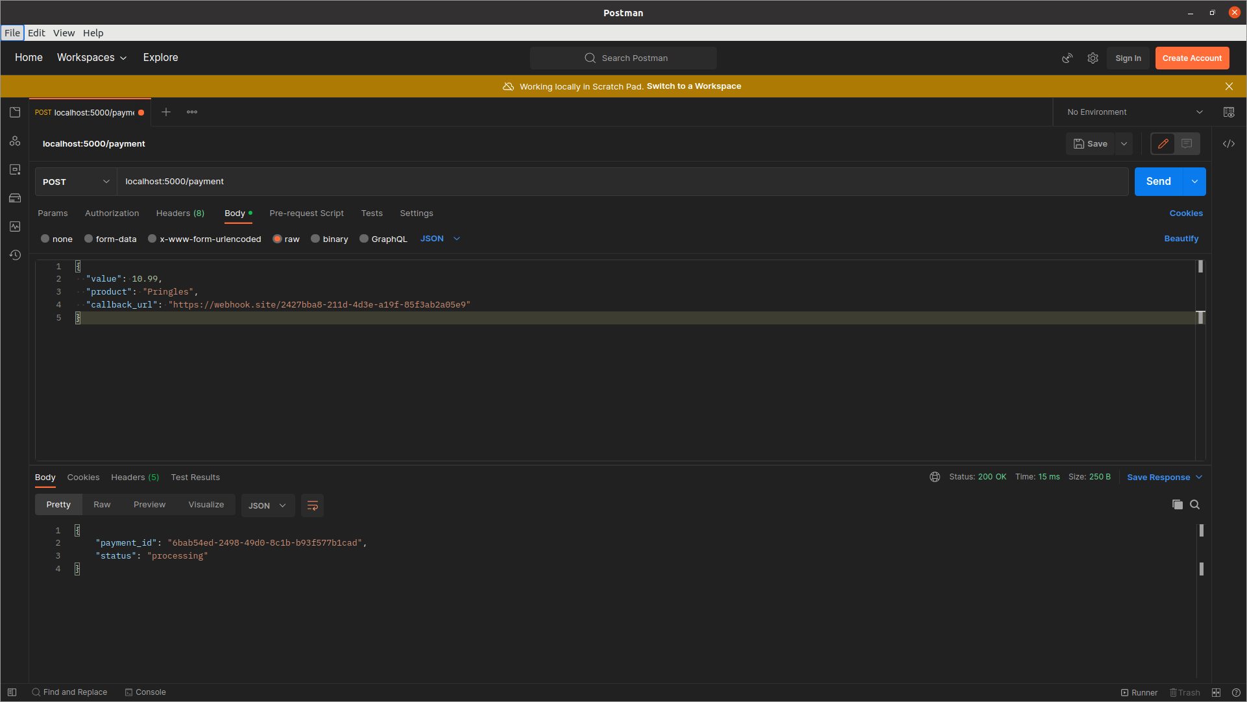Image resolution: width=1247 pixels, height=702 pixels.
Task: Click the search icon in response body
Action: pyautogui.click(x=1194, y=504)
